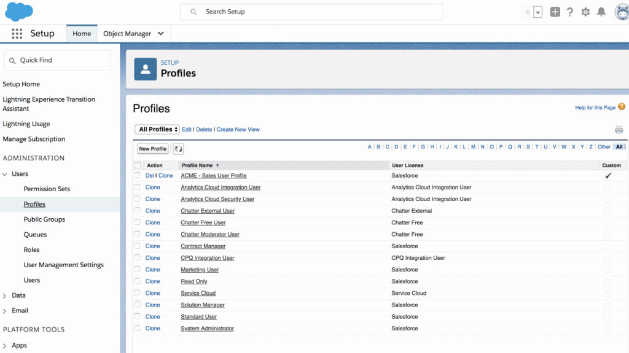Open the Service Cloud profile link

[198, 294]
